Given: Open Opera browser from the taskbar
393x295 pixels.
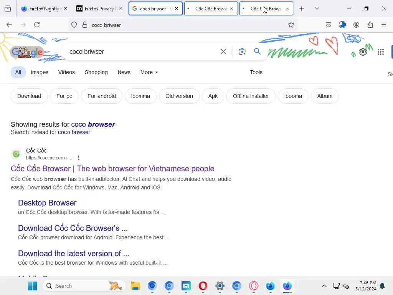Looking at the screenshot, I should point(203,286).
